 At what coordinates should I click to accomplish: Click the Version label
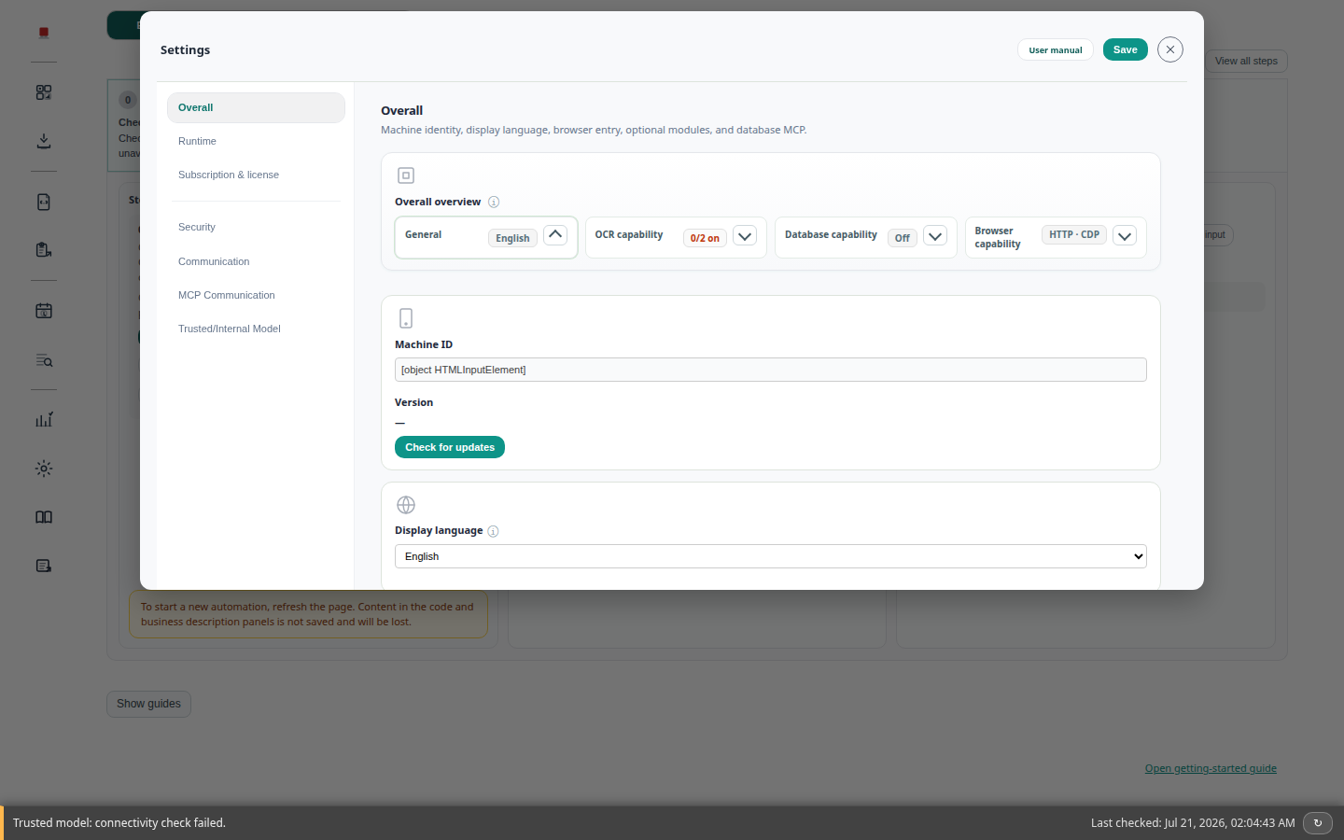click(x=413, y=402)
